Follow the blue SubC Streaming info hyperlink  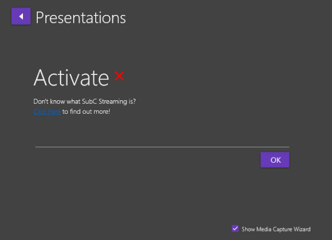point(47,112)
